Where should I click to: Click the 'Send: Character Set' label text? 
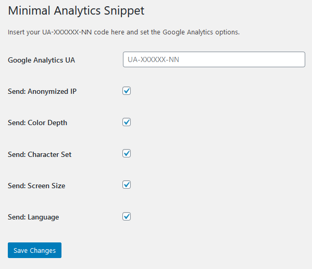click(x=40, y=154)
